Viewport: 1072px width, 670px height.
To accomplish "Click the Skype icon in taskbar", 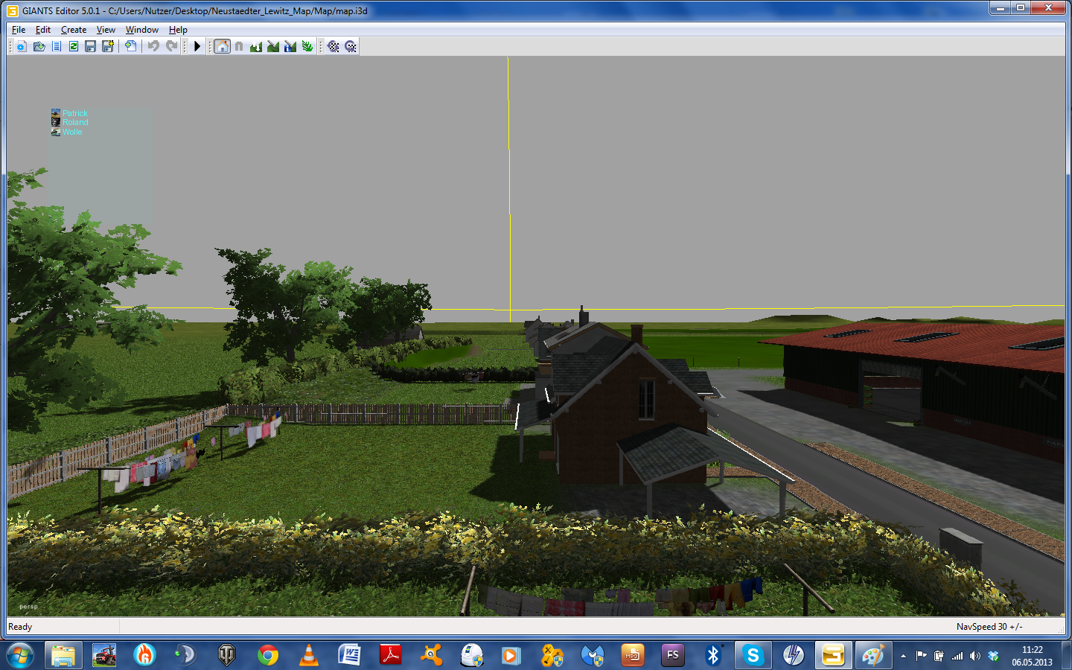I will click(753, 655).
